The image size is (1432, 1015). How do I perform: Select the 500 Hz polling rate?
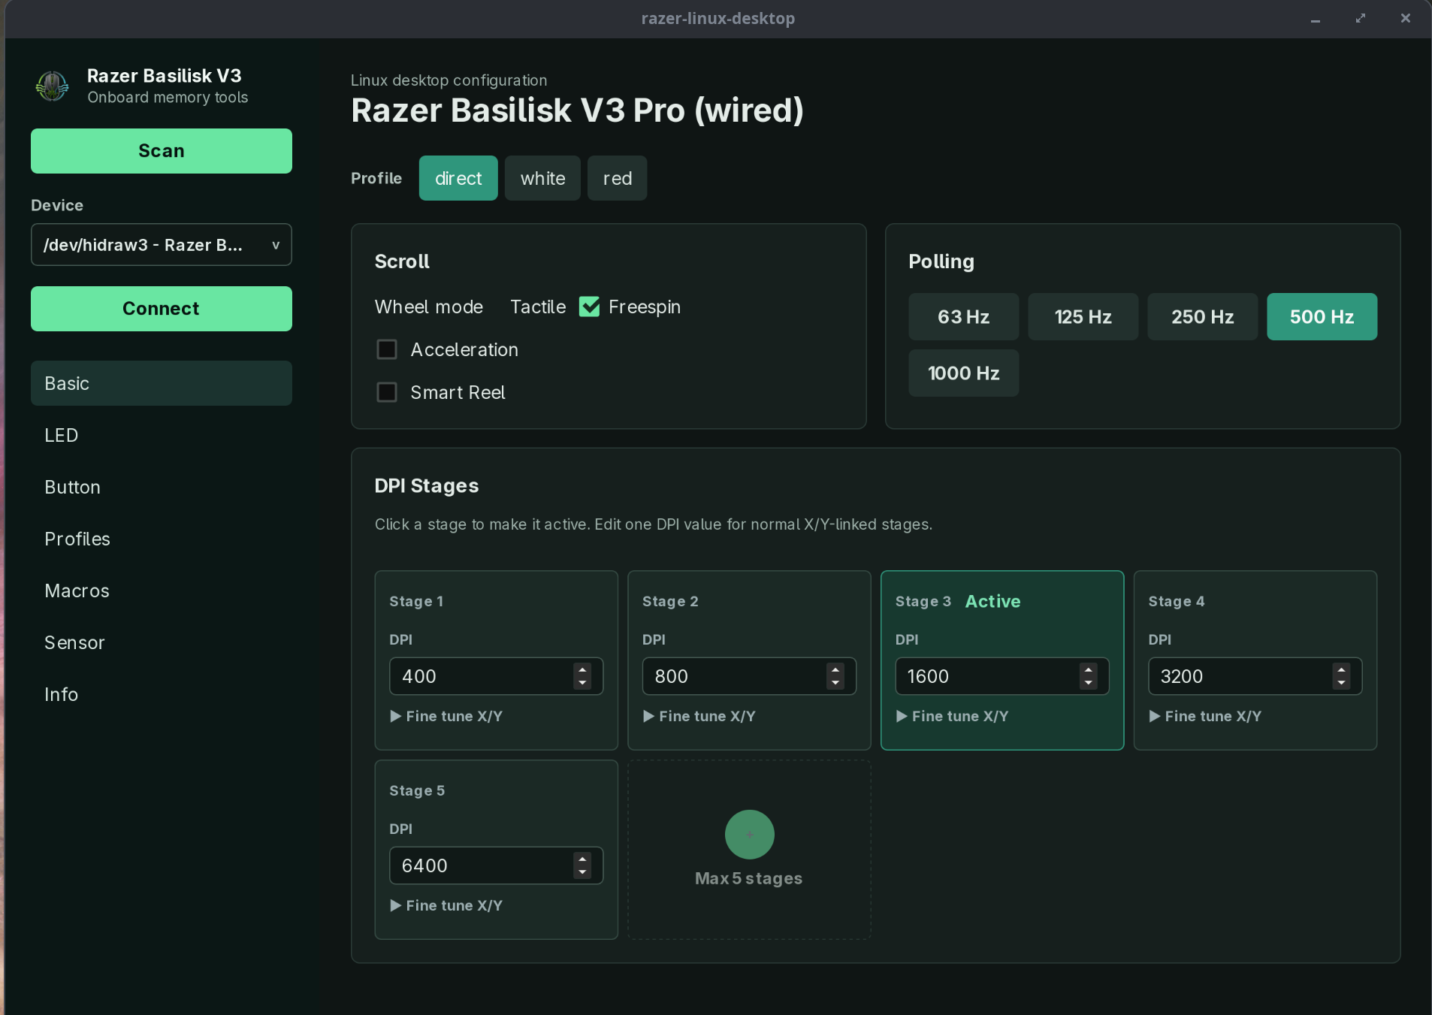click(1322, 317)
